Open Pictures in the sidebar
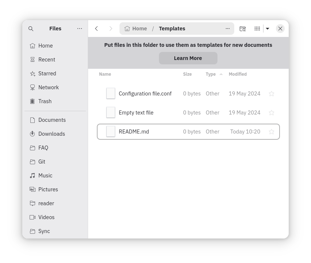Screen dimensions: 311x263 [55, 189]
